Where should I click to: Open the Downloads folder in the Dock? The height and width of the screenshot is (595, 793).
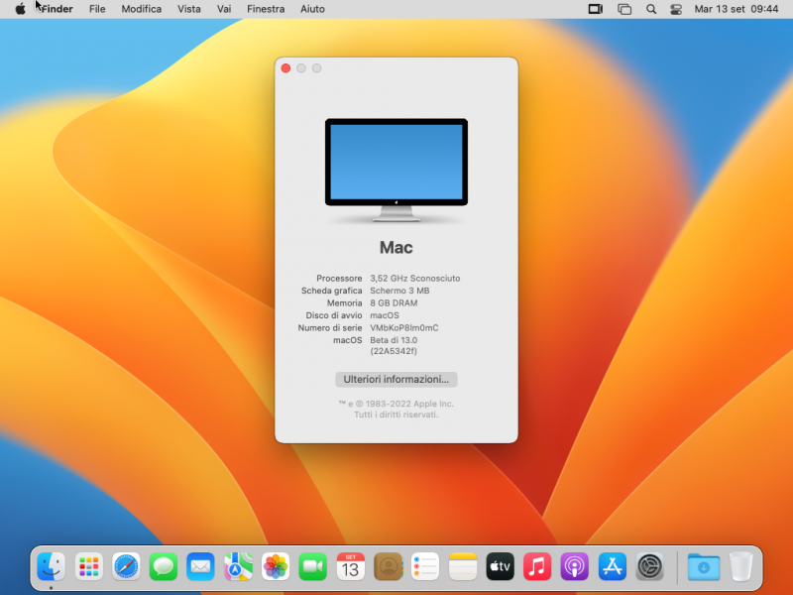704,567
